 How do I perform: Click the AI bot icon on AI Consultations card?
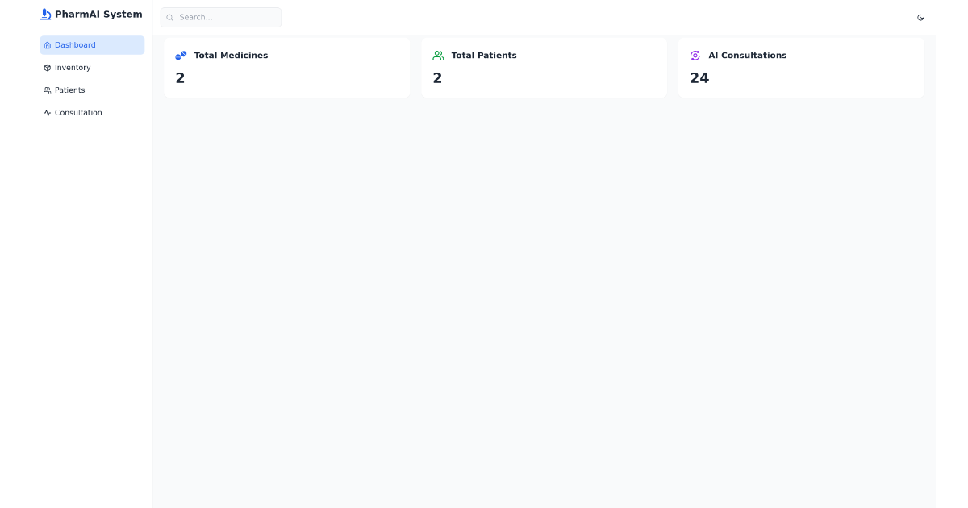(x=695, y=56)
